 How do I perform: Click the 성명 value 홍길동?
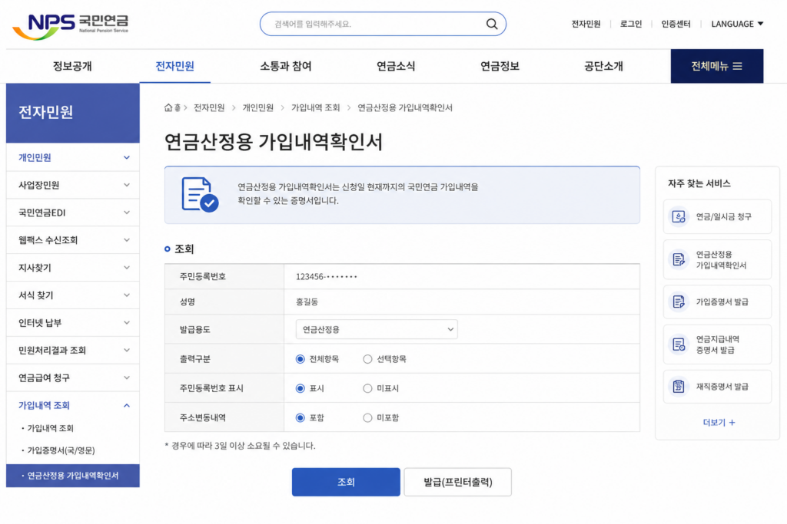(307, 302)
